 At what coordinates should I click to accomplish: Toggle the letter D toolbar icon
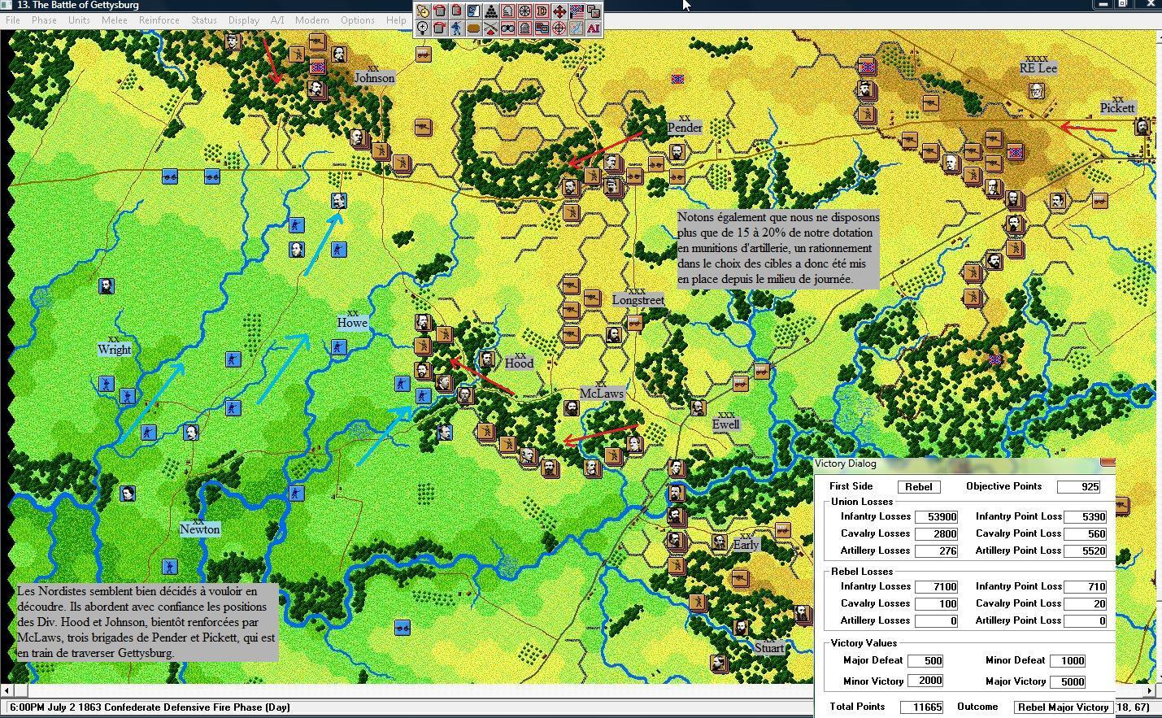click(542, 11)
